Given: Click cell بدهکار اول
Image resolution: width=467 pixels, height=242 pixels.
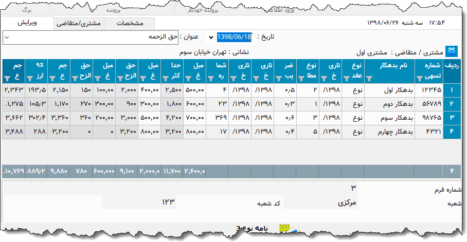Looking at the screenshot, I should click(389, 90).
